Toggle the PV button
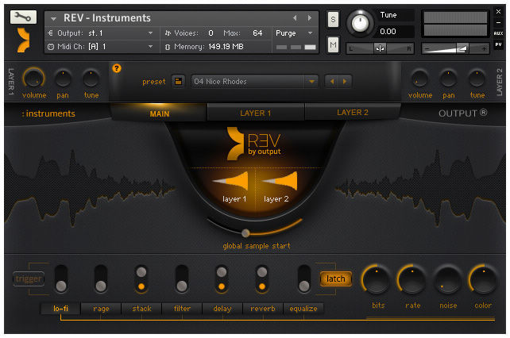This screenshot has width=510, height=338. point(498,44)
